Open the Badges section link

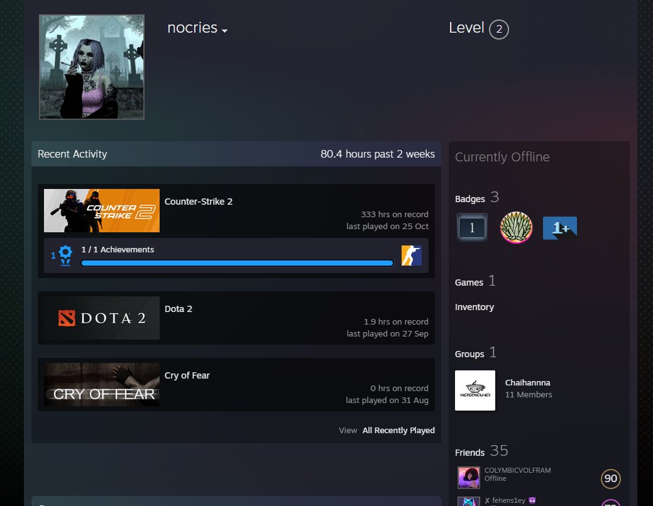469,199
